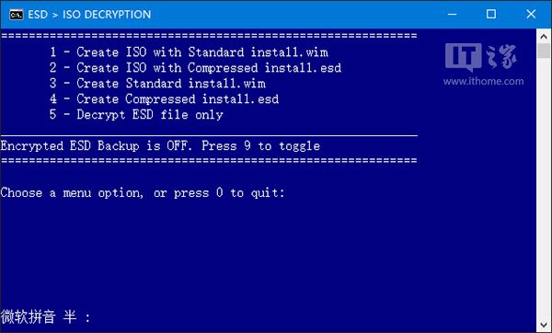Image resolution: width=552 pixels, height=333 pixels.
Task: Click option 4 Create Compressed install.esd
Action: [164, 99]
